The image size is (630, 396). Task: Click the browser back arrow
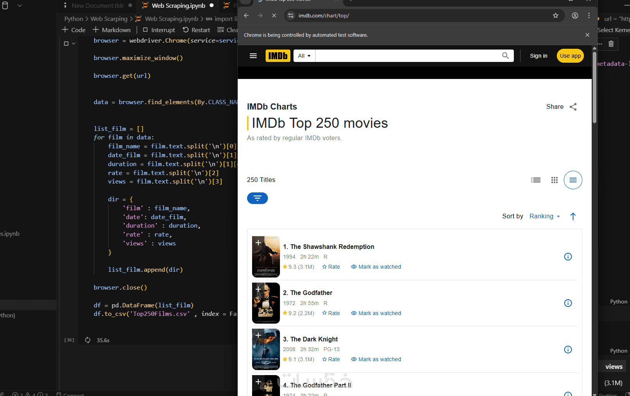[246, 15]
